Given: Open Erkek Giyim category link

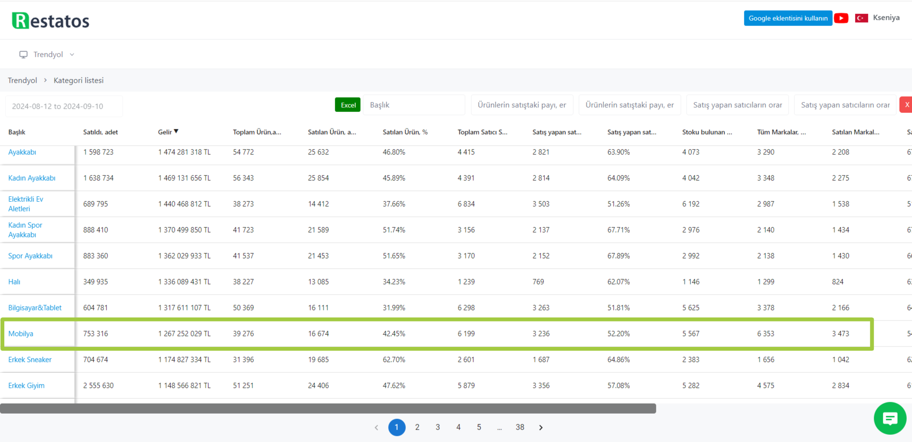Looking at the screenshot, I should 26,386.
